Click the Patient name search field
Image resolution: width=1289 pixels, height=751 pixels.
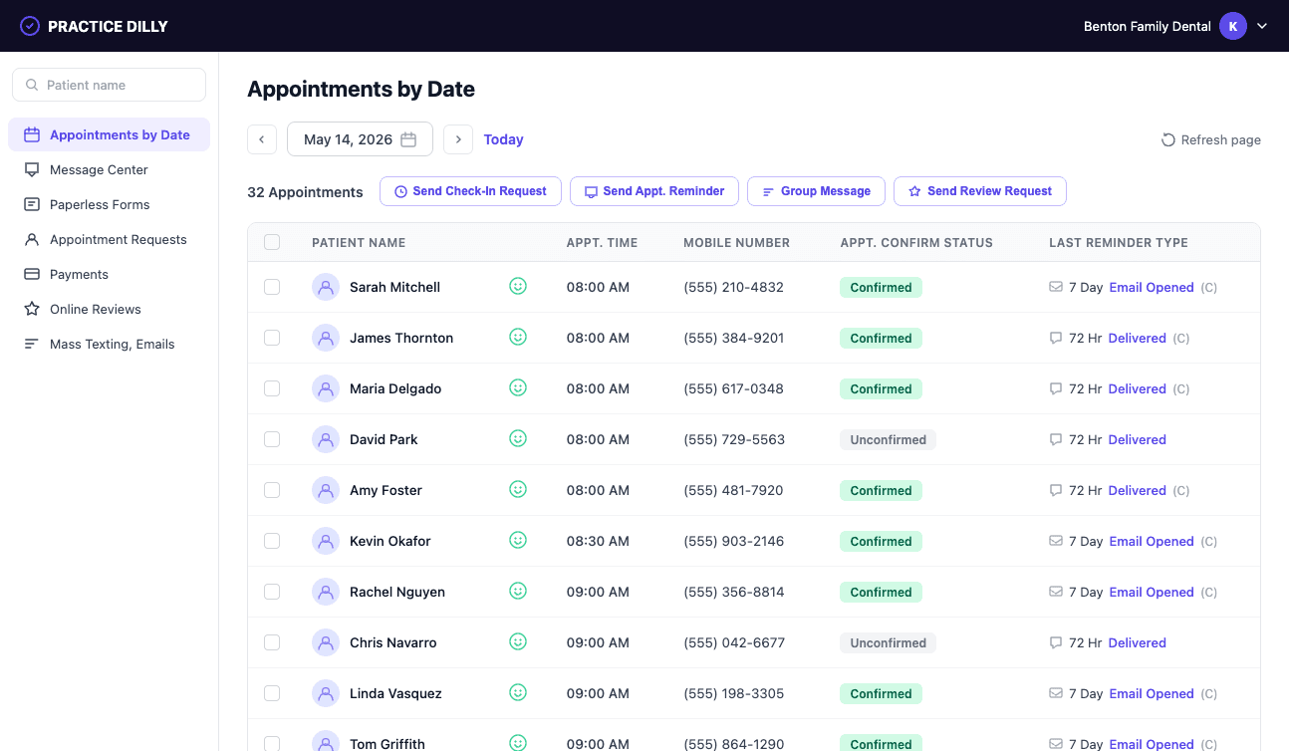(x=109, y=85)
